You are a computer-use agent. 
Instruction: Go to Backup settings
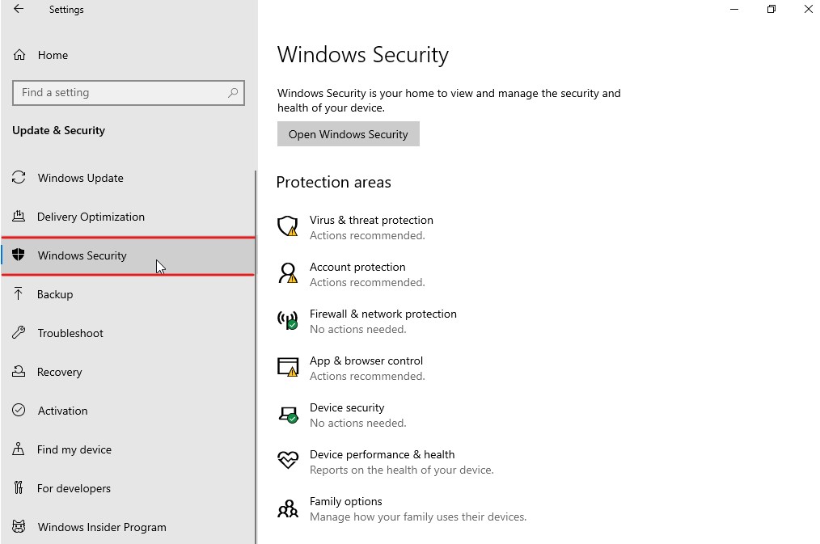coord(128,294)
